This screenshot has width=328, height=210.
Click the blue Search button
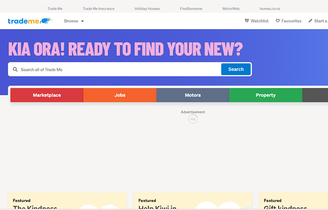(236, 69)
